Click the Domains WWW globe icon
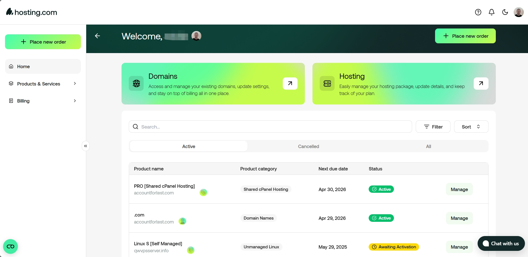The height and width of the screenshot is (257, 528). 136,84
